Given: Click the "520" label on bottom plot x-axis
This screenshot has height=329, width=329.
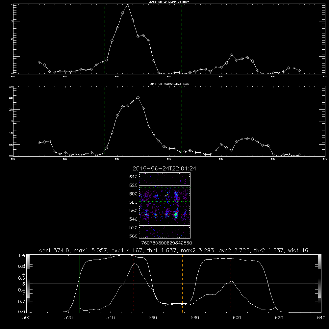Looking at the screenshot, I should point(68,318).
